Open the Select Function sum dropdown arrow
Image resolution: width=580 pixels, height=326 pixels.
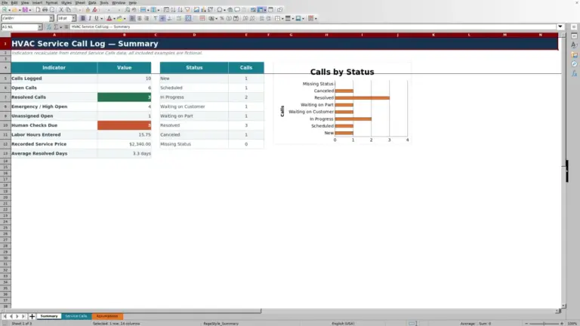[x=60, y=27]
